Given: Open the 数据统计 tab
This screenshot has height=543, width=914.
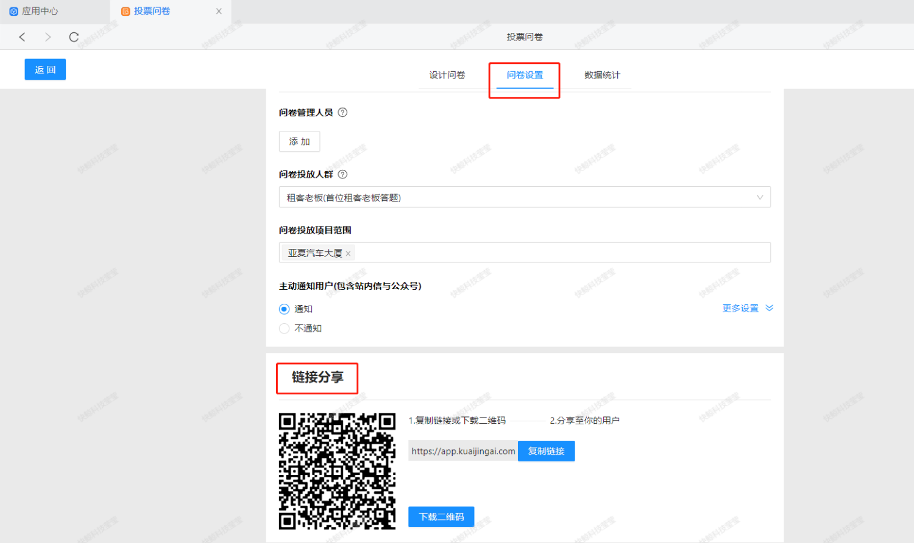Looking at the screenshot, I should 602,75.
